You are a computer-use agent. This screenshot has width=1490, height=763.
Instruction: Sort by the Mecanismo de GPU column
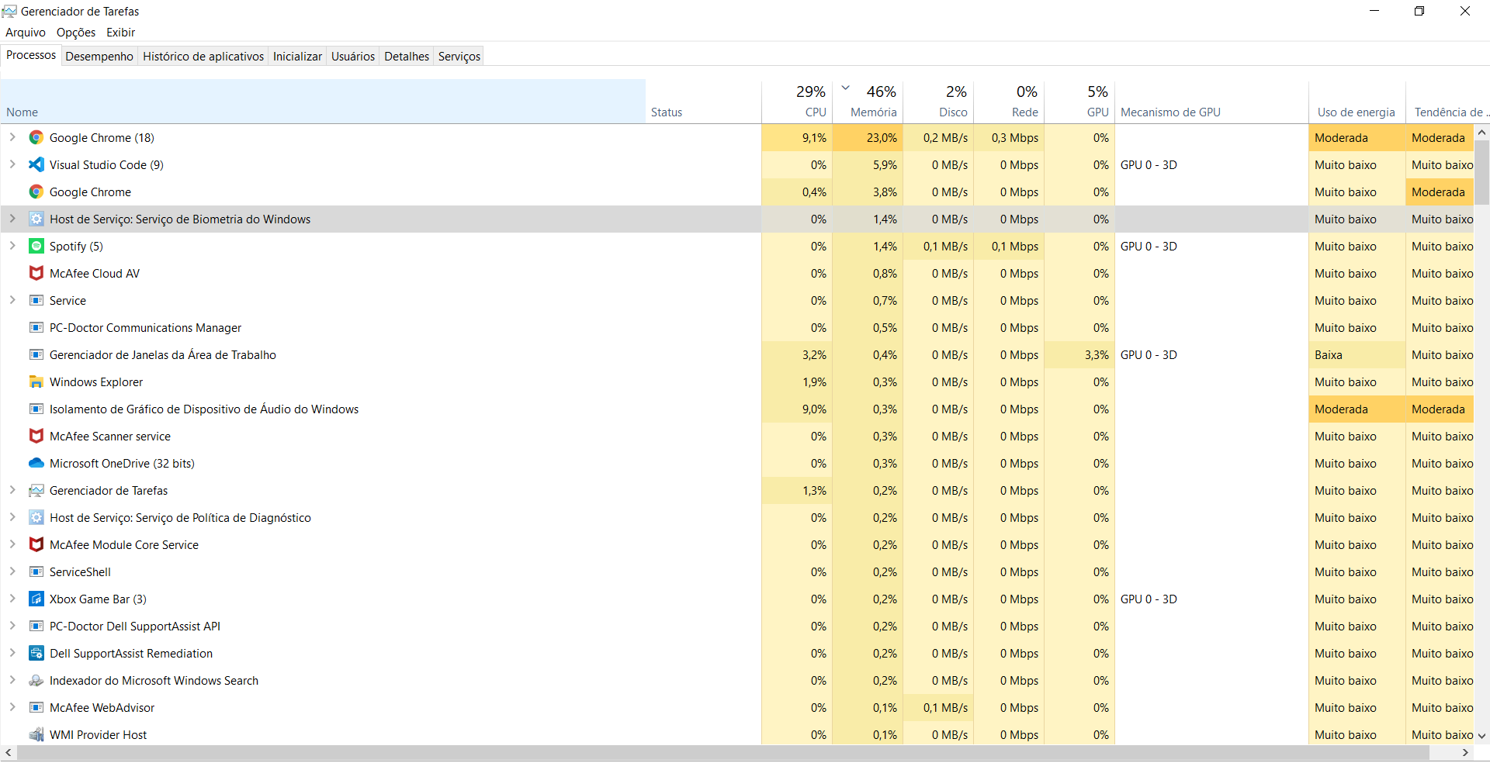[1211, 102]
